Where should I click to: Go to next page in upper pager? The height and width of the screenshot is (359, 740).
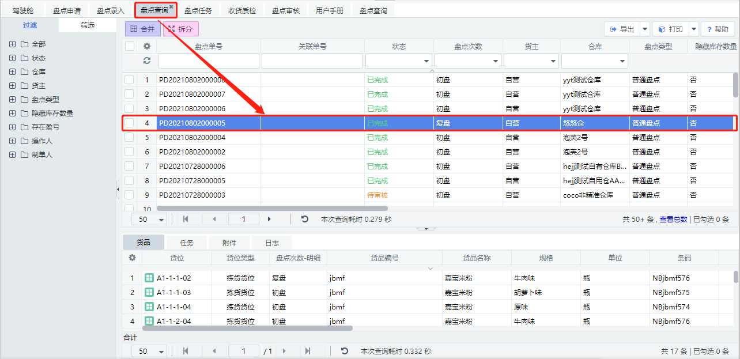pos(269,219)
